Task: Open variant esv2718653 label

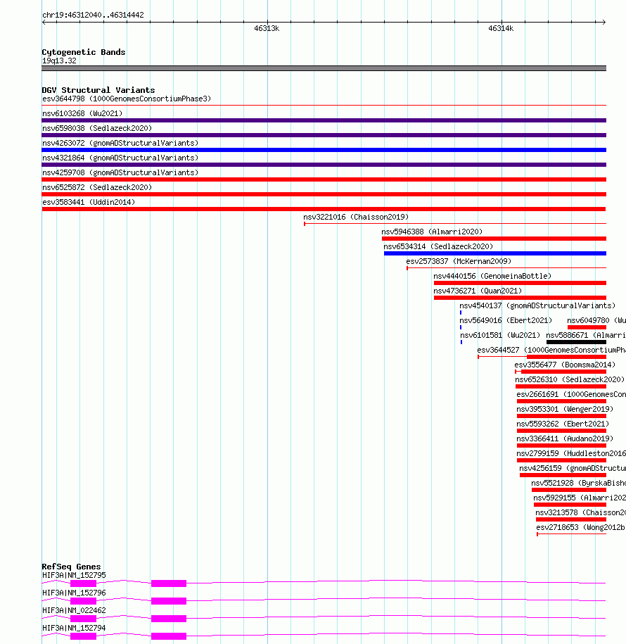Action: click(581, 528)
